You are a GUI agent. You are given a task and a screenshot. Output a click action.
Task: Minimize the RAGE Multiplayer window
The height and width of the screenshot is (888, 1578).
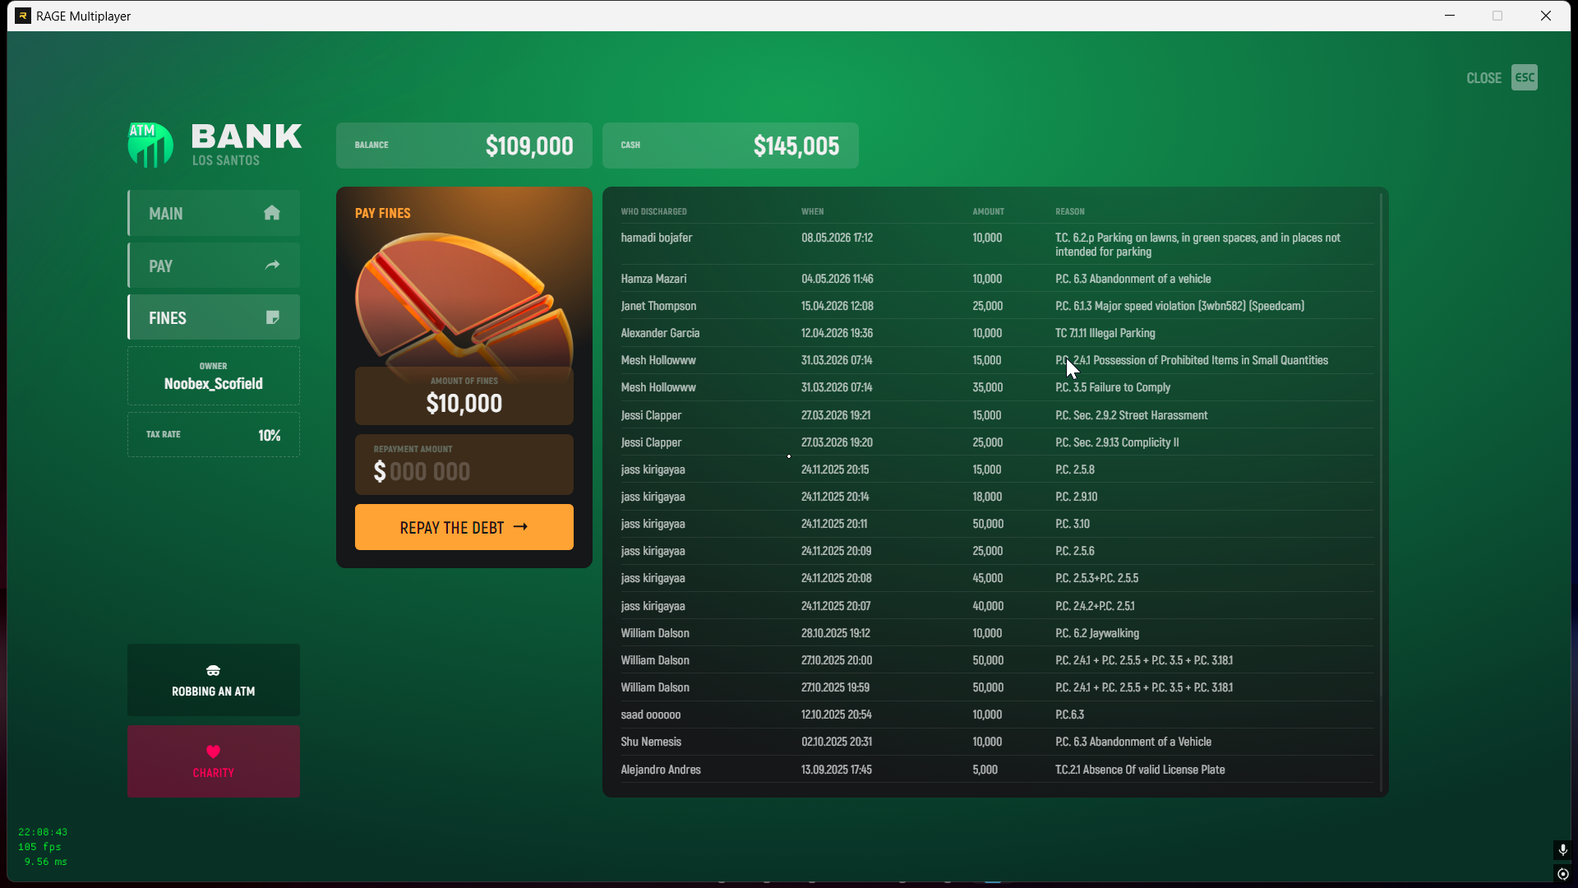click(x=1450, y=16)
